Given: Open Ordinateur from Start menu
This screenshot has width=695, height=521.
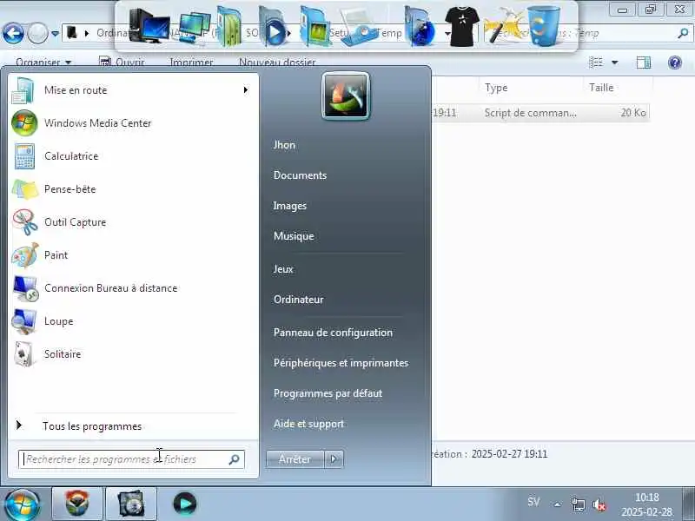Looking at the screenshot, I should tap(299, 300).
